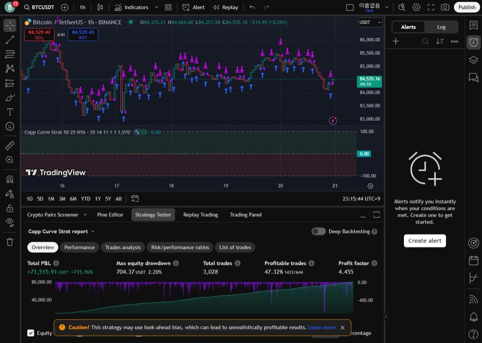The image size is (482, 343).
Task: Click the Create alert button
Action: (425, 241)
